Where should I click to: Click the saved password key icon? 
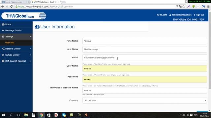tap(177, 7)
